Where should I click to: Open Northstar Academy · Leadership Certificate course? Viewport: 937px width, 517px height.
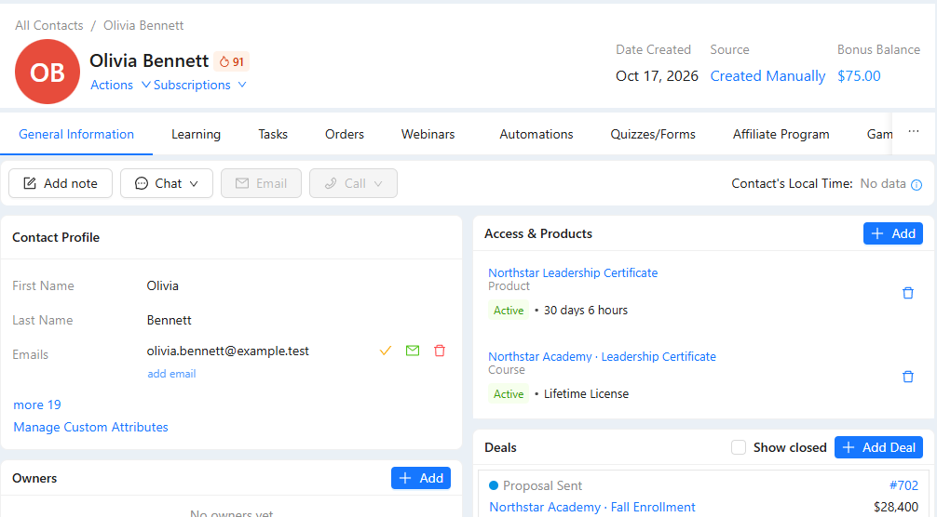click(602, 356)
